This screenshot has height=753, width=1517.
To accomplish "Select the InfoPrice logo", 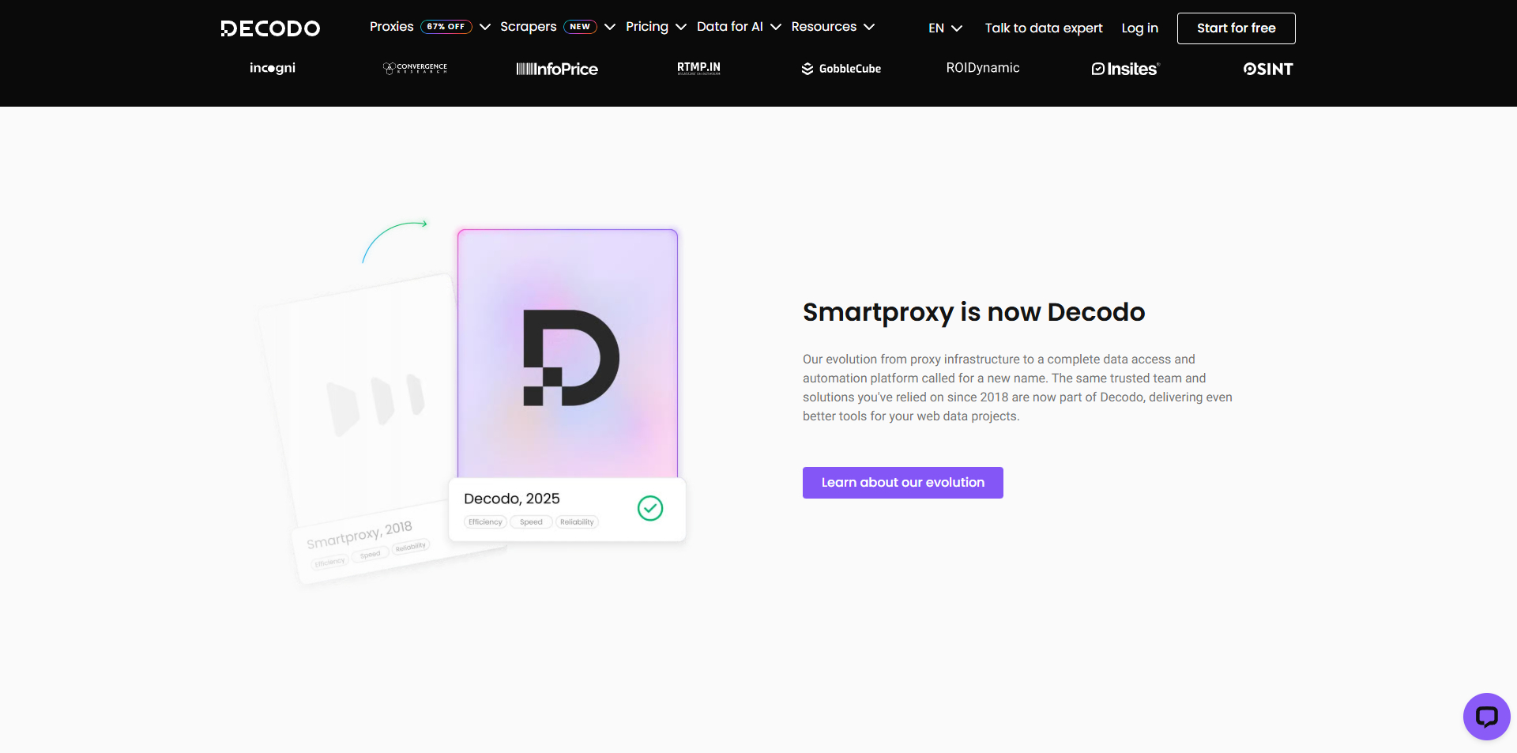I will 556,69.
